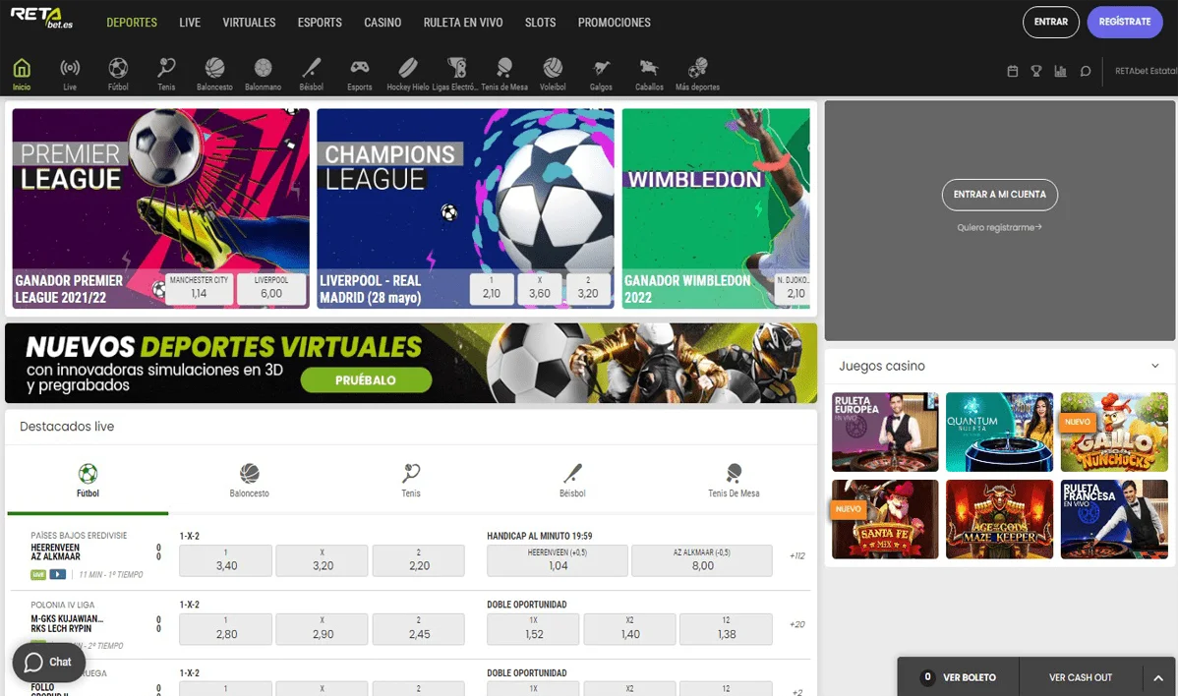The image size is (1178, 696).
Task: Open the calendar icon in top right toolbar
Action: click(x=1013, y=72)
